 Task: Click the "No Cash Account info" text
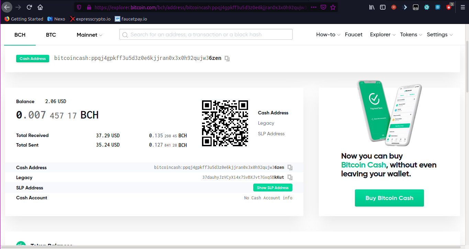tap(268, 198)
